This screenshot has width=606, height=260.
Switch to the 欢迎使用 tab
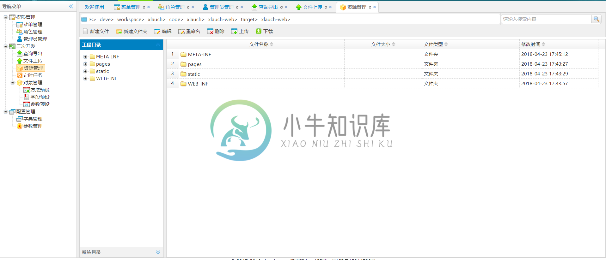94,7
